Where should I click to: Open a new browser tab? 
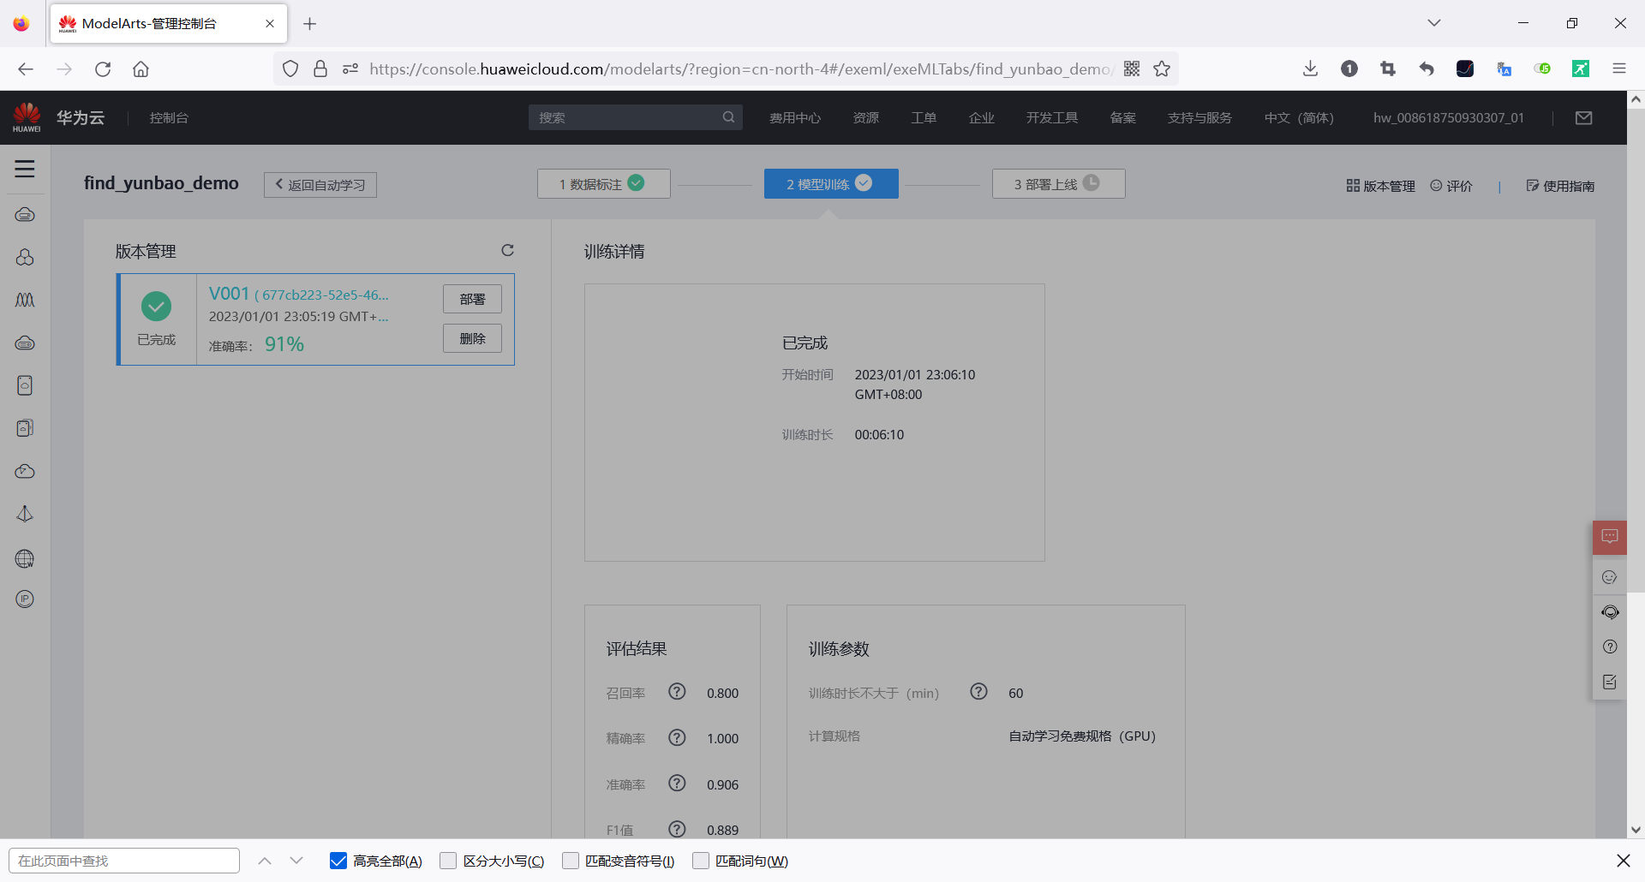(310, 23)
